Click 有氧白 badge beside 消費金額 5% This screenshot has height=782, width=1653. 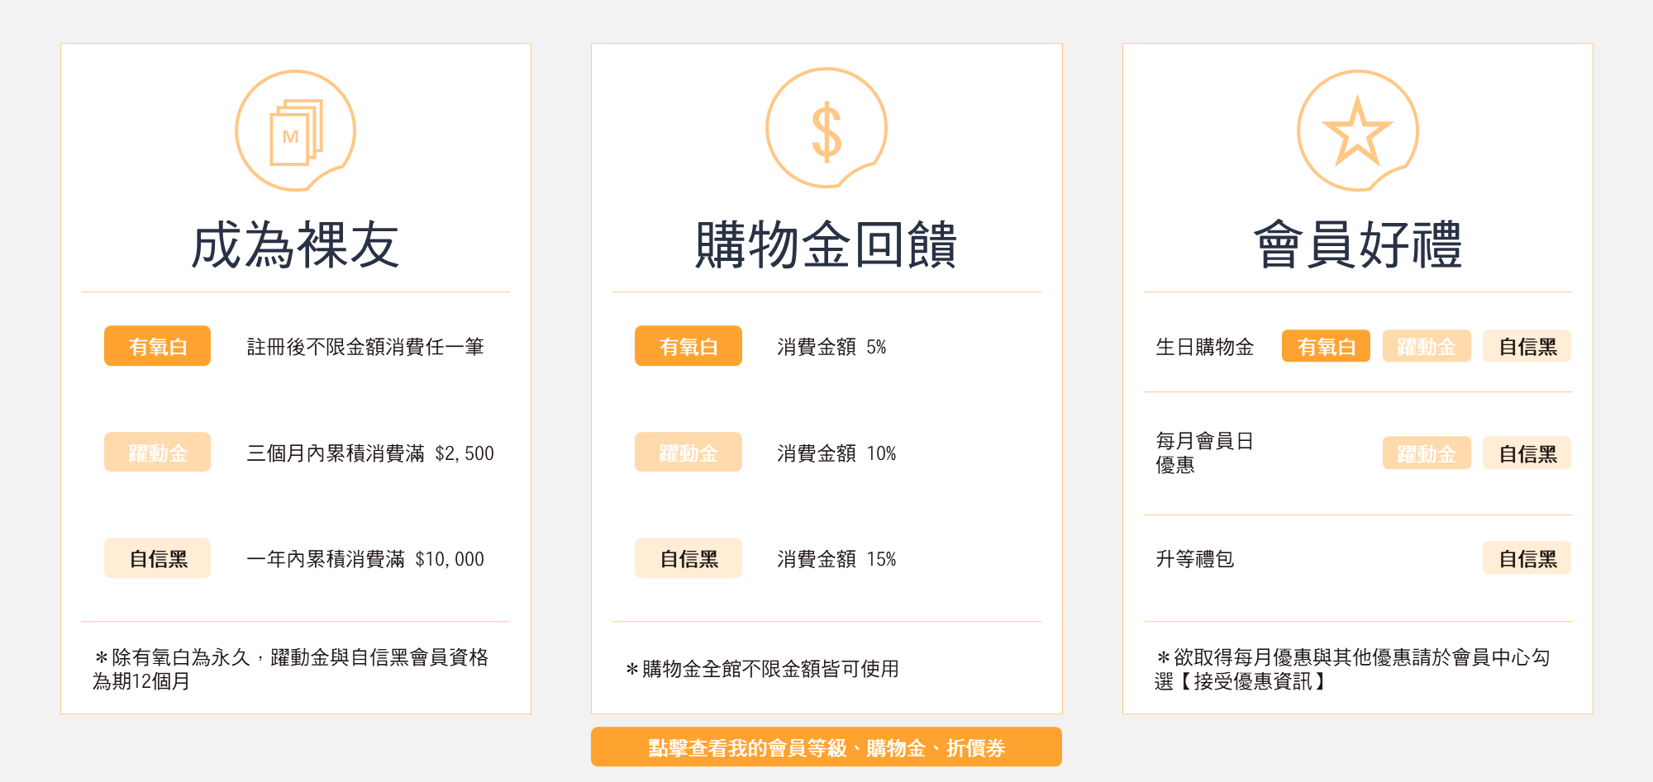(688, 346)
